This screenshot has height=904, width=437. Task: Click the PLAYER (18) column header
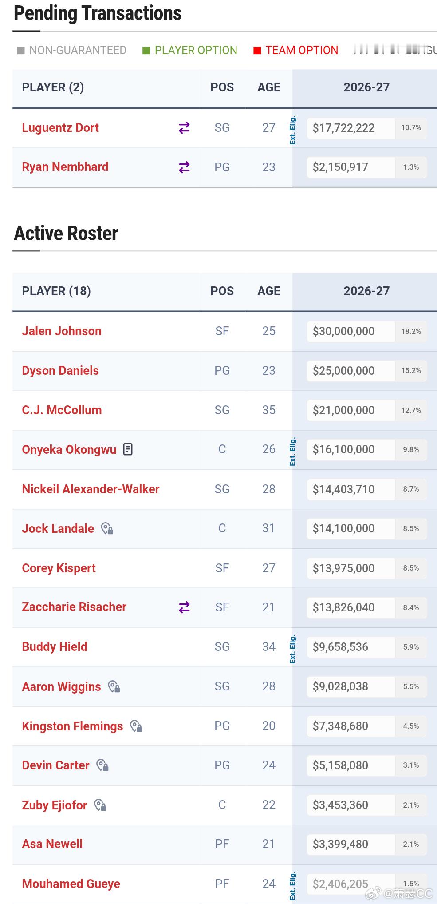point(56,291)
